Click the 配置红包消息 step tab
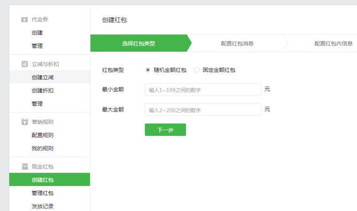 pos(237,43)
